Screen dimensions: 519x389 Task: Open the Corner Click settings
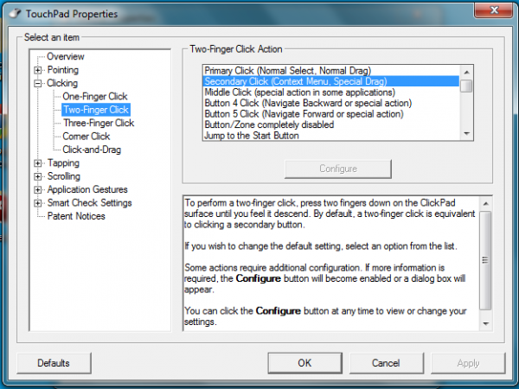coord(86,137)
